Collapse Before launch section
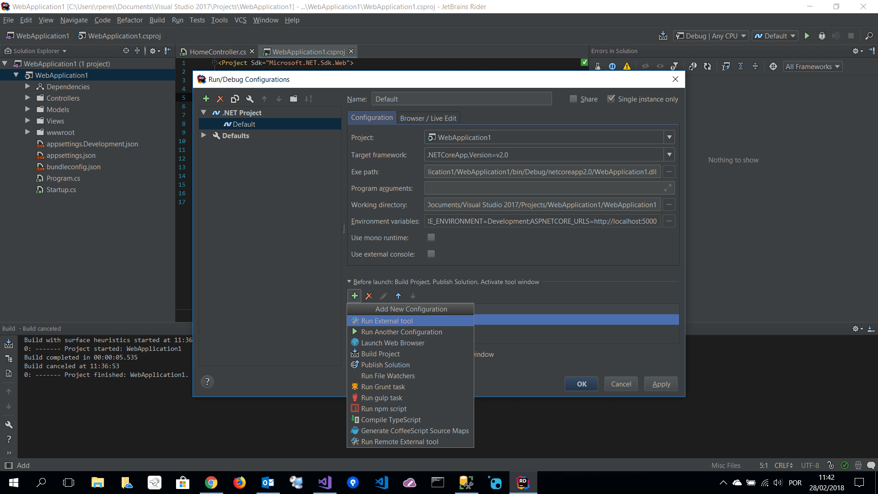 [349, 282]
